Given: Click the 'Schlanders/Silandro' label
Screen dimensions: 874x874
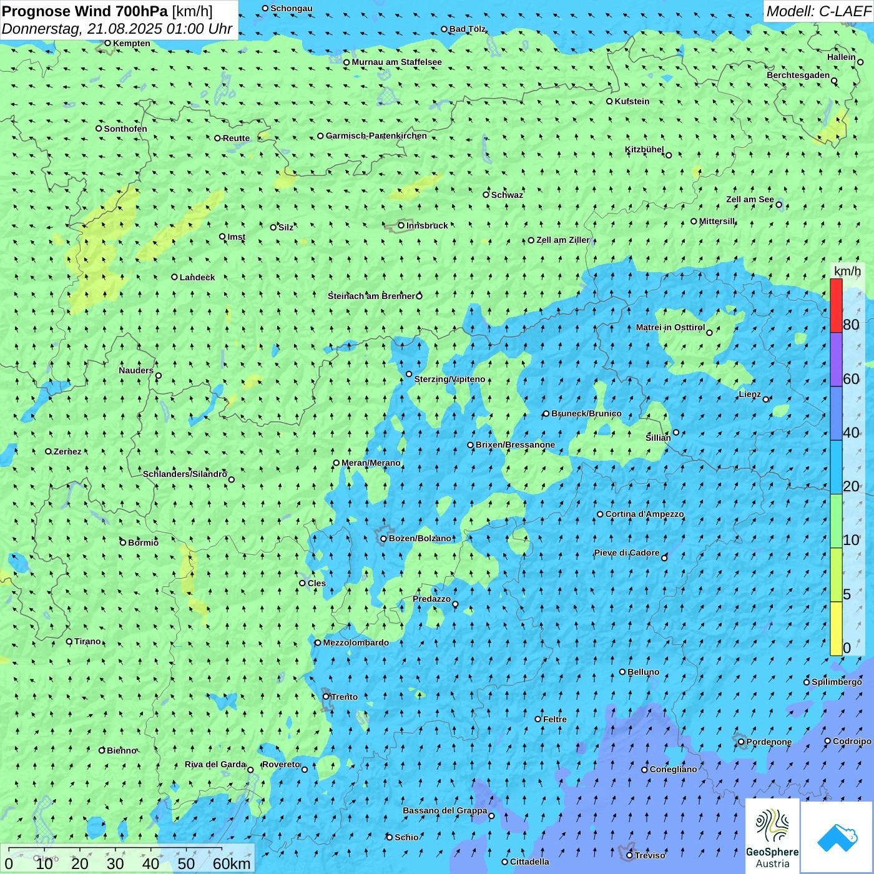Looking at the screenshot, I should (x=185, y=474).
